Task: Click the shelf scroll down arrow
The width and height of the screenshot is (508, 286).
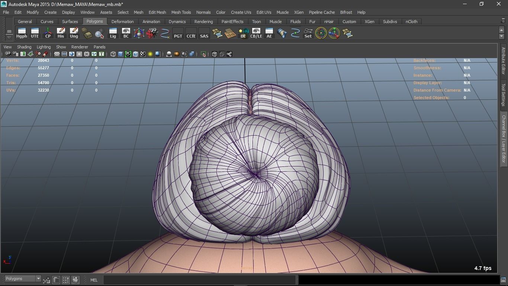Action: (502, 36)
